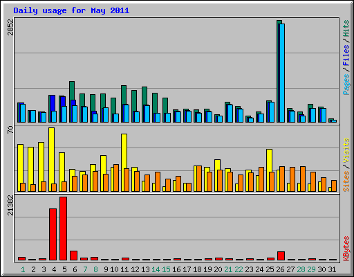Click day label 12 on the axis
Screen dimensions: 354x277
[x=135, y=269]
